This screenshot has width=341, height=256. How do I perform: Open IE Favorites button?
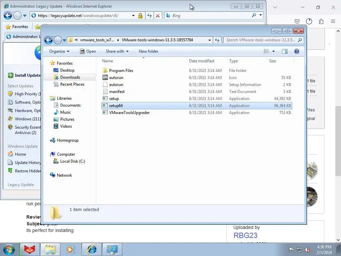coord(17,27)
